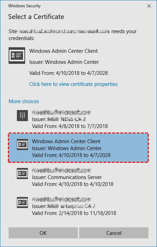157x247 pixels.
Task: Close the Windows Security dialog
Action: [x=149, y=6]
